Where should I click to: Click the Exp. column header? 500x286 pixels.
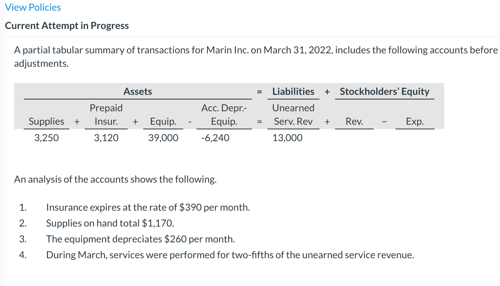point(415,121)
